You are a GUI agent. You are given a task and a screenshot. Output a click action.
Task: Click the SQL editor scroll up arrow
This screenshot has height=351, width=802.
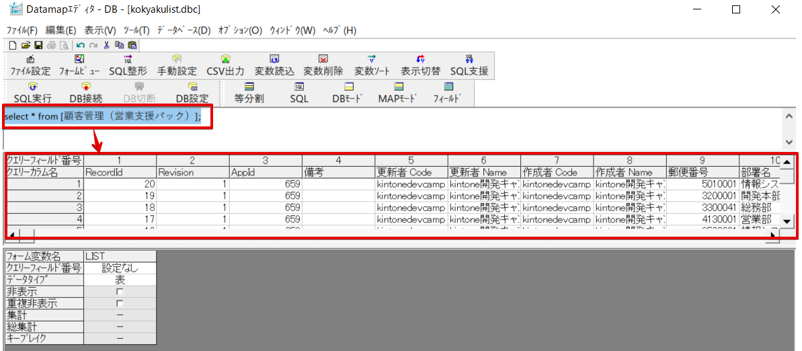point(789,116)
